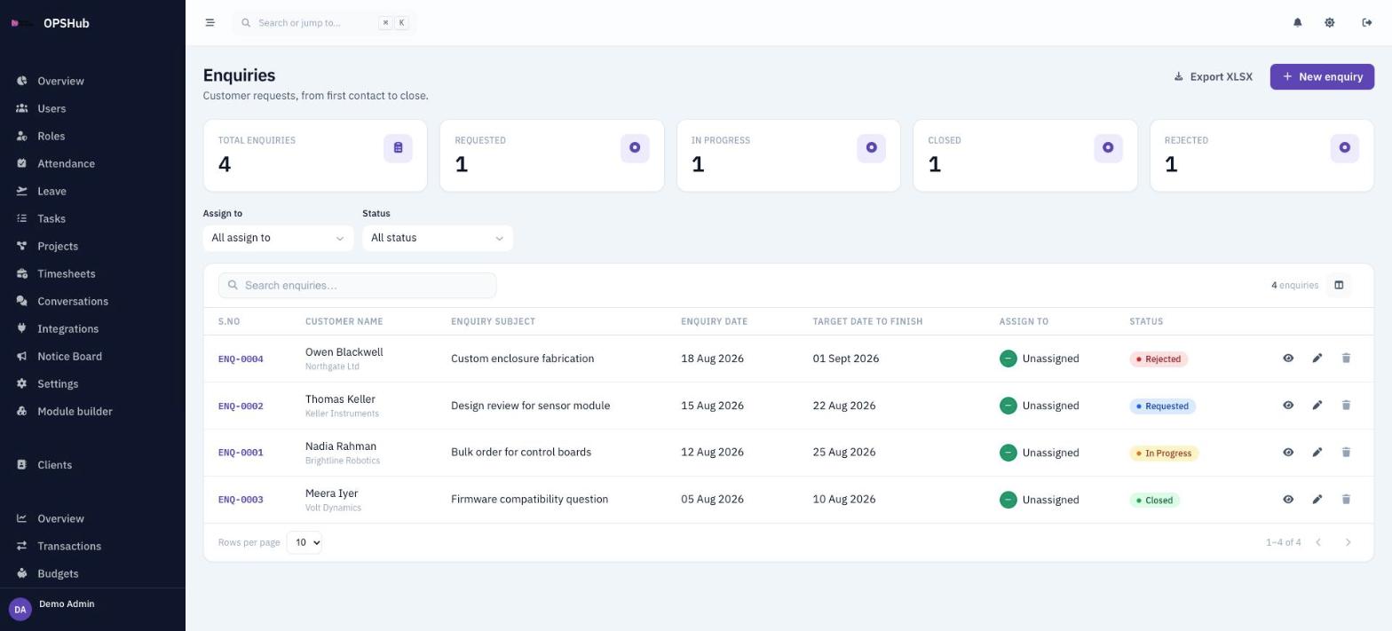Open the Assign to filter dropdown
Viewport: 1392px width, 631px height.
(278, 238)
